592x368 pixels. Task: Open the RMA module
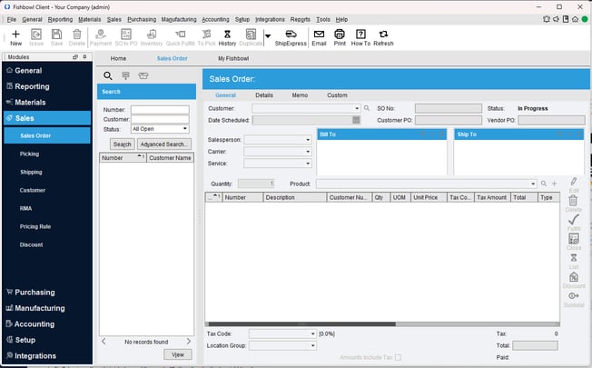[x=25, y=208]
